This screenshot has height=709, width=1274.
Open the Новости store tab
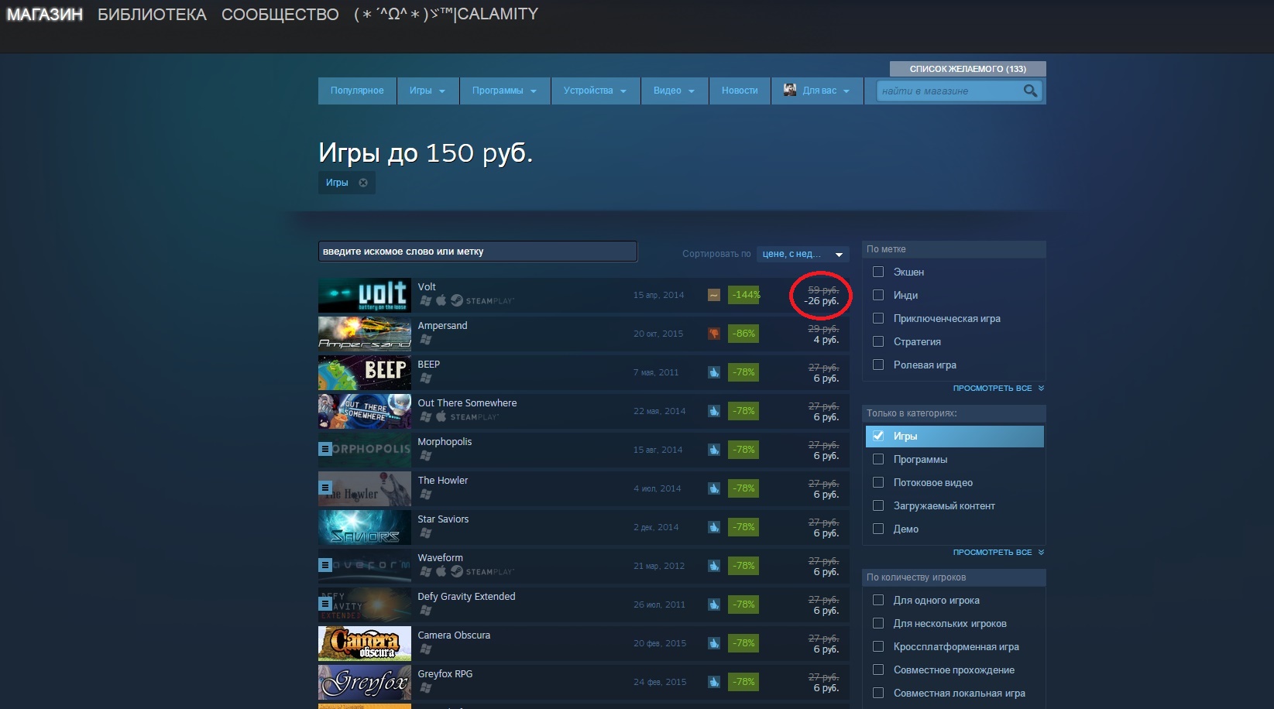click(740, 91)
